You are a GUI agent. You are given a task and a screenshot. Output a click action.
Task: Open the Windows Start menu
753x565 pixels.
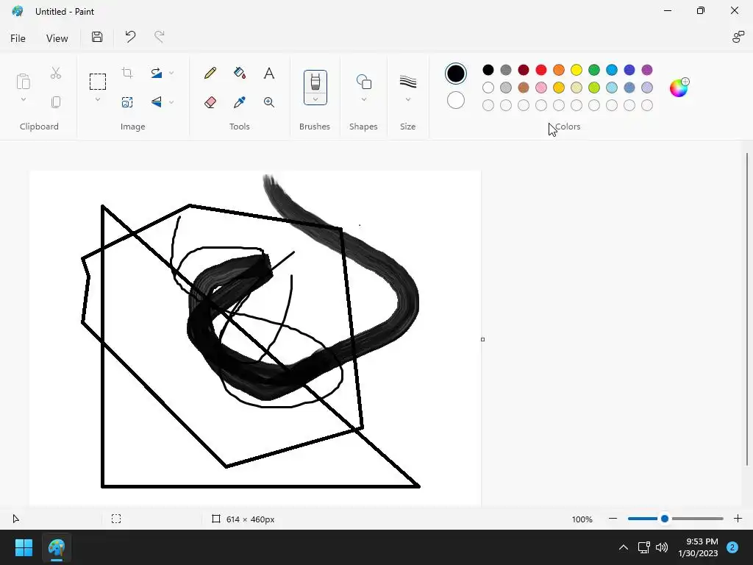point(24,547)
